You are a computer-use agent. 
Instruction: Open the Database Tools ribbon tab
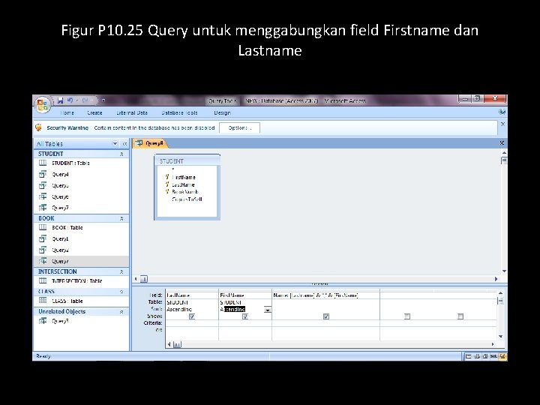179,112
